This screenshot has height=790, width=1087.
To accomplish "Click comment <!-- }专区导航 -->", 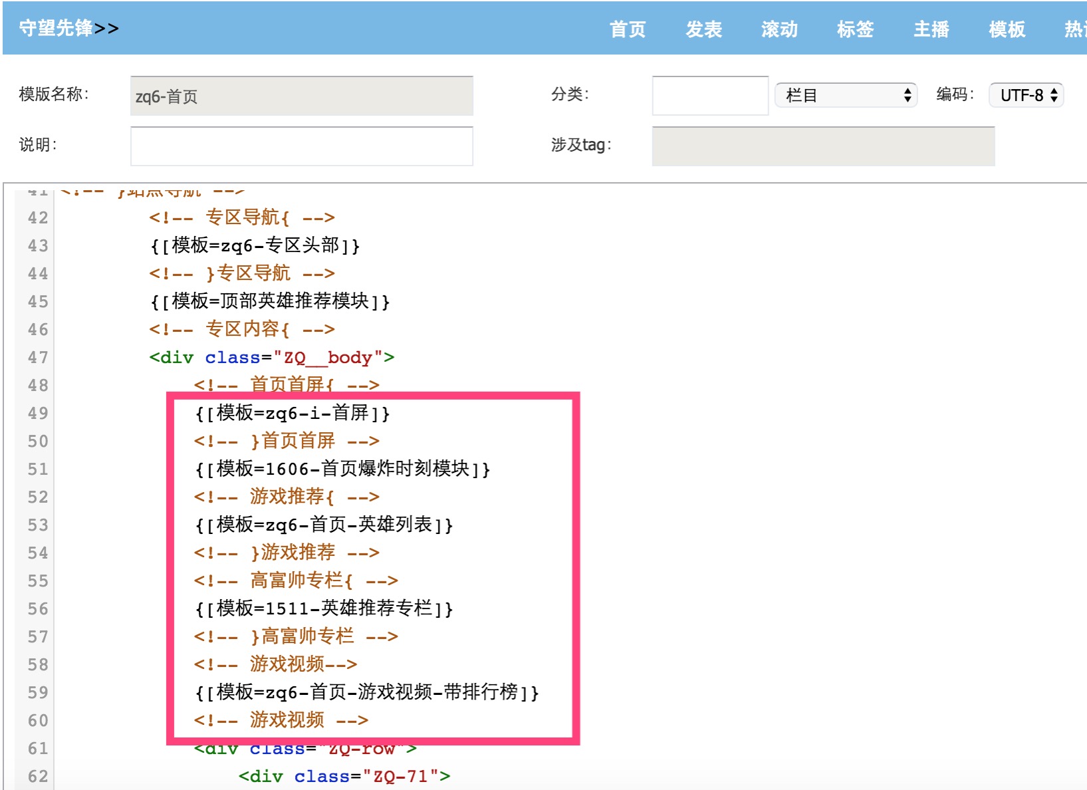I will [242, 274].
